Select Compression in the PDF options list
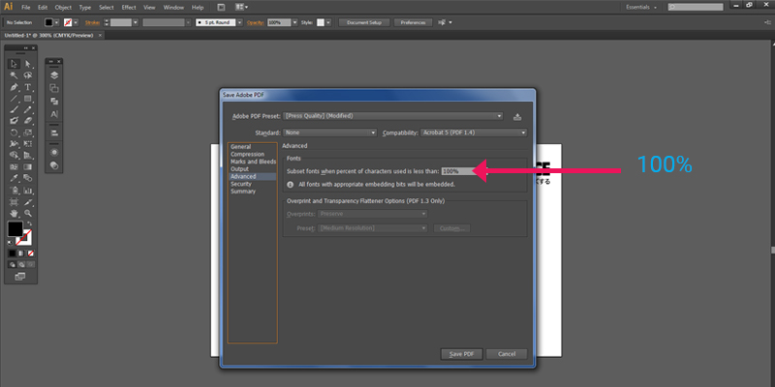 coord(247,154)
